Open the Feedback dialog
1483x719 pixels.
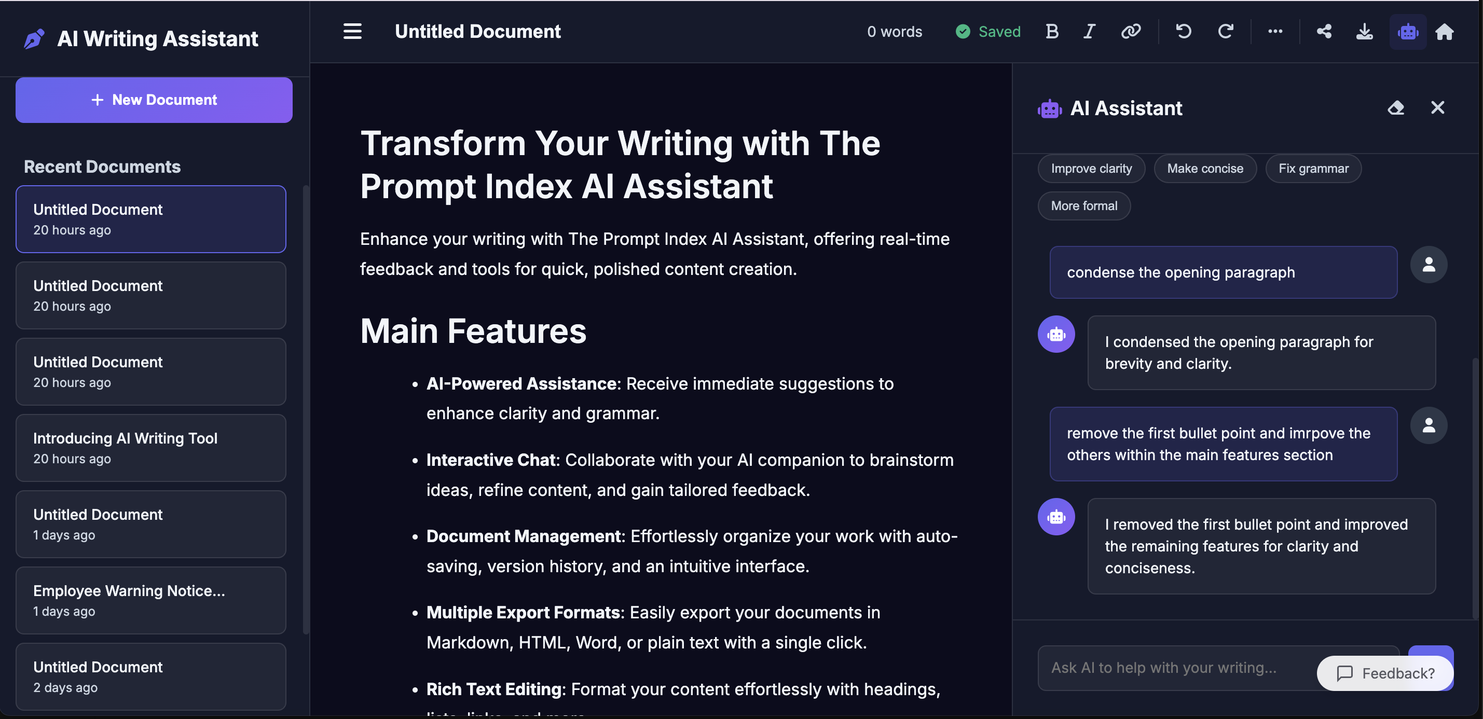(x=1384, y=673)
